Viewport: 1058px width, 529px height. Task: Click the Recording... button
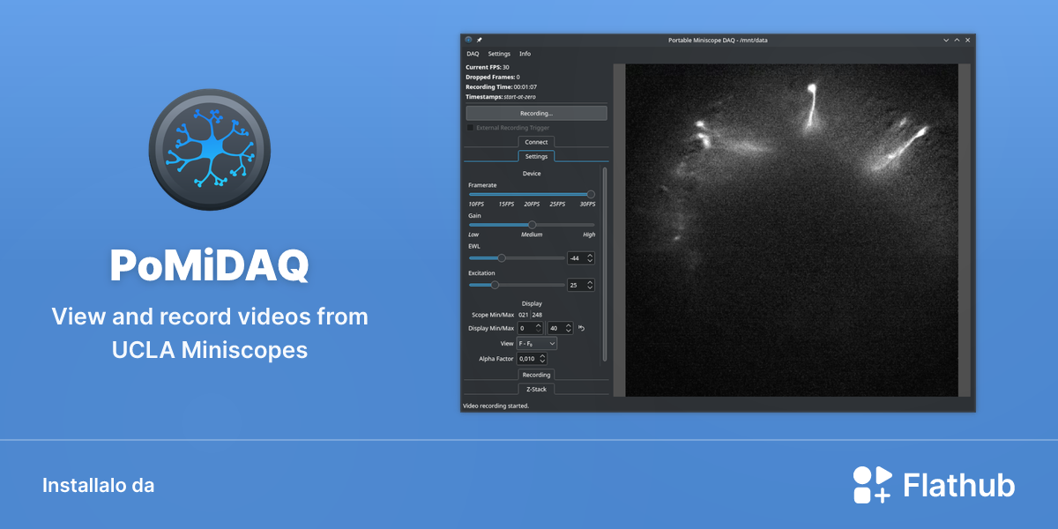(x=536, y=114)
